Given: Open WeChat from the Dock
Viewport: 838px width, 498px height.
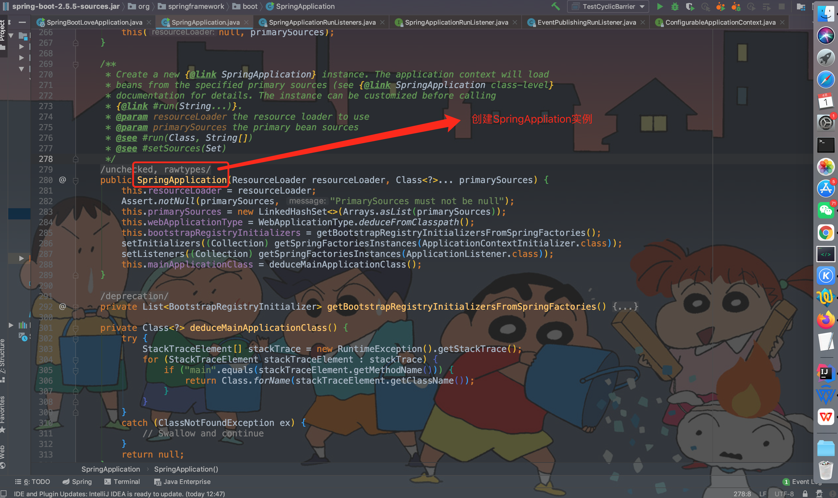Looking at the screenshot, I should (825, 211).
